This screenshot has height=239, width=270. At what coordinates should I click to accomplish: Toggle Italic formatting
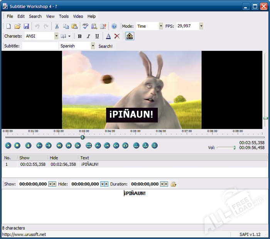(88, 36)
